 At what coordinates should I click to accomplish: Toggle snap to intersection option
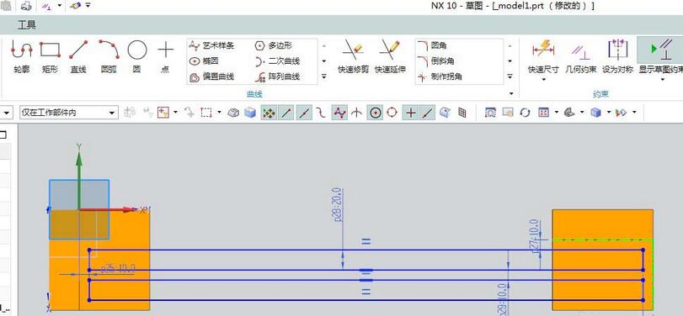(357, 113)
